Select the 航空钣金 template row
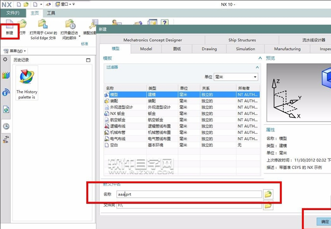Screen dimensions: 331x229 coord(182,120)
